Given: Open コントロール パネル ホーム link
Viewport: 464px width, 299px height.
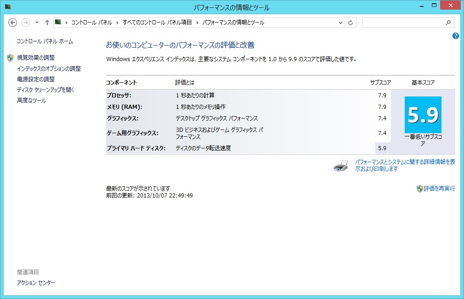Looking at the screenshot, I should tap(45, 41).
